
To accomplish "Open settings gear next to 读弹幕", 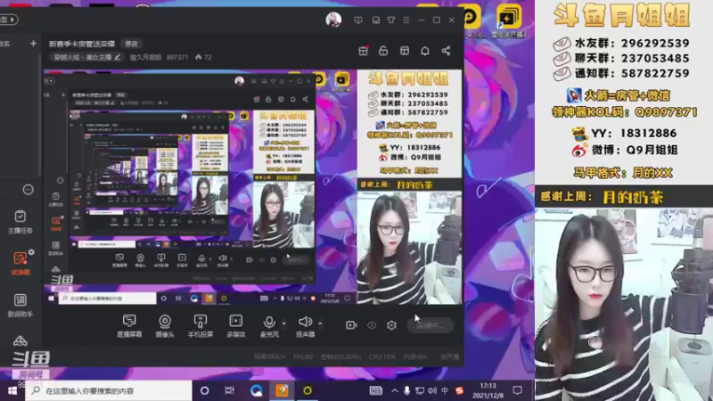I will 31,252.
